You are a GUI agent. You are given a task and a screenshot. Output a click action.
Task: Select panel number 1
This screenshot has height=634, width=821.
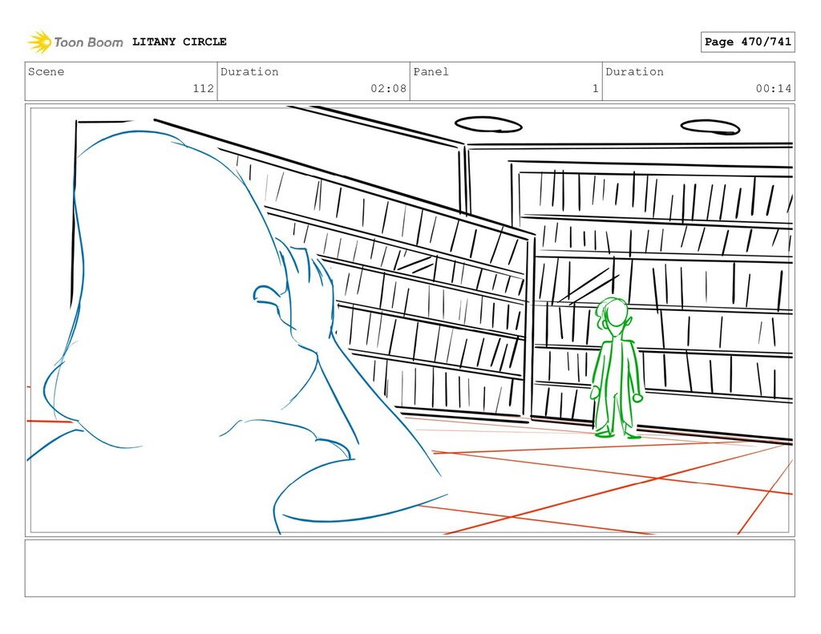pyautogui.click(x=596, y=88)
